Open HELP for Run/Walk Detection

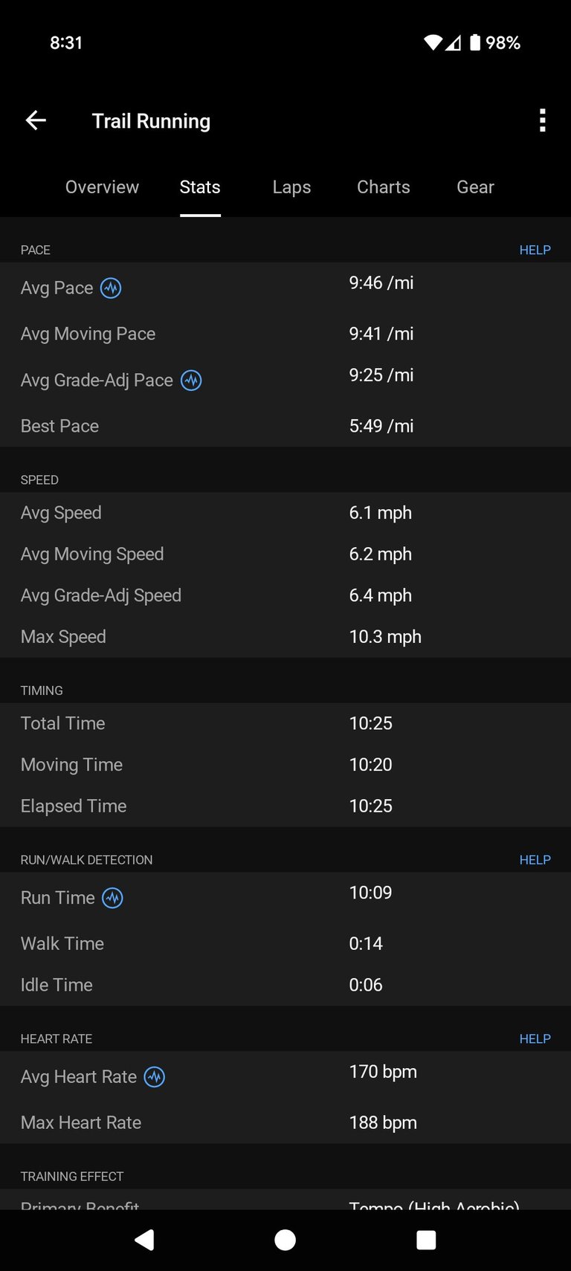[x=535, y=860]
